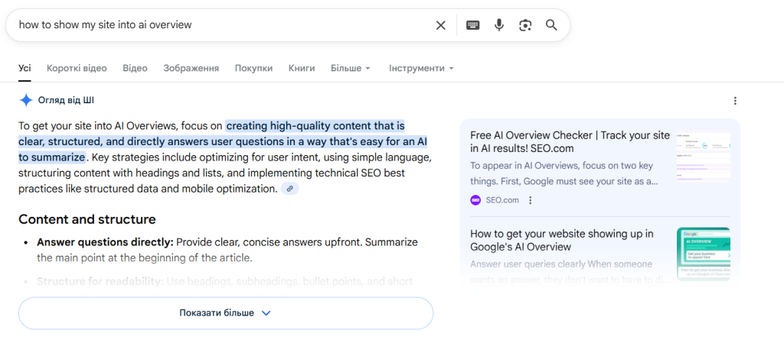Open the Інструменти dropdown
This screenshot has height=340, width=784.
tap(421, 68)
